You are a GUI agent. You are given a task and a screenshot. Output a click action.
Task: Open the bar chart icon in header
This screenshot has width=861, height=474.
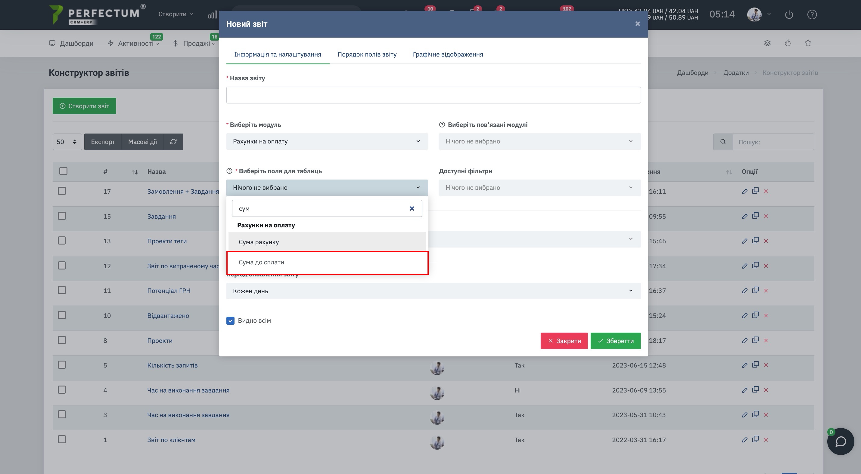tap(213, 15)
